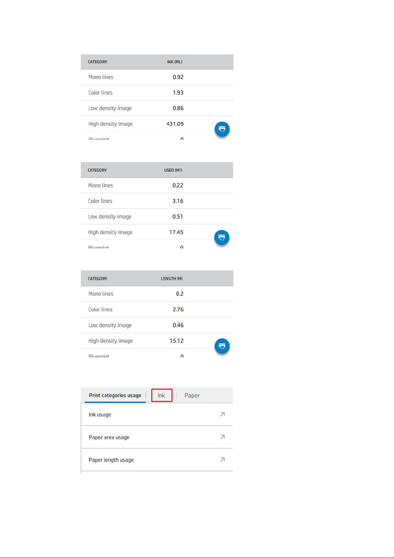Viewport: 394px width, 558px height.
Task: Click the print button in paper area table
Action: [x=222, y=238]
